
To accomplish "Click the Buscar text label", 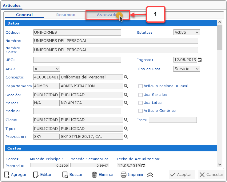I will coord(76,175).
